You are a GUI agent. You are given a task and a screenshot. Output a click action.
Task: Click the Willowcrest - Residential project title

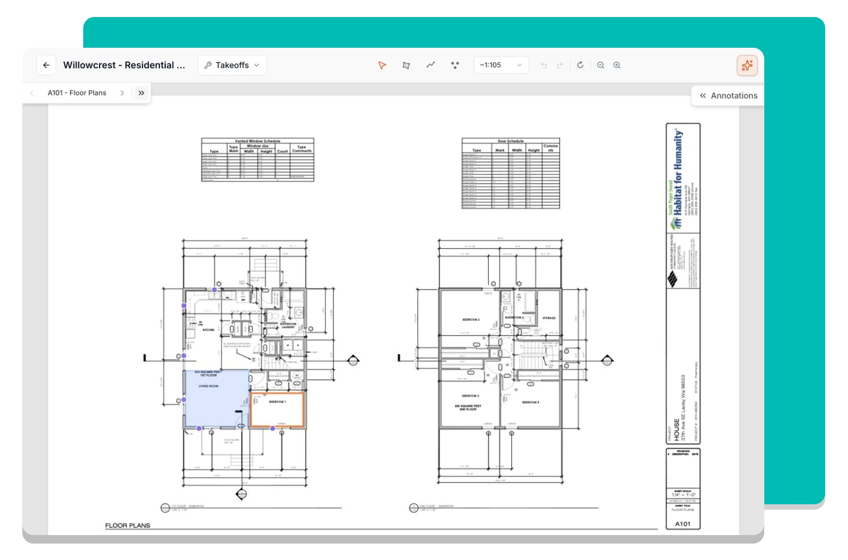click(124, 65)
